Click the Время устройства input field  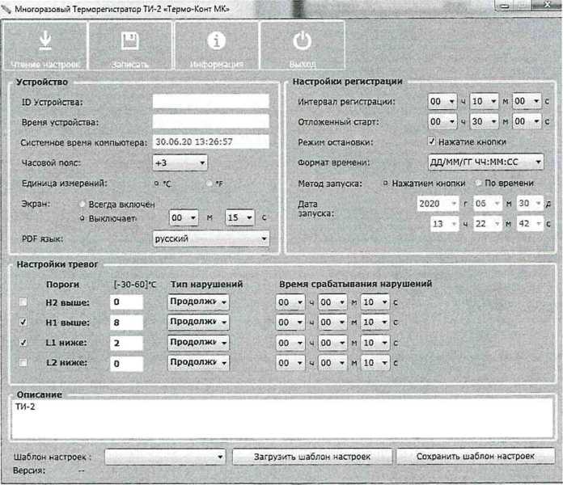pos(211,121)
